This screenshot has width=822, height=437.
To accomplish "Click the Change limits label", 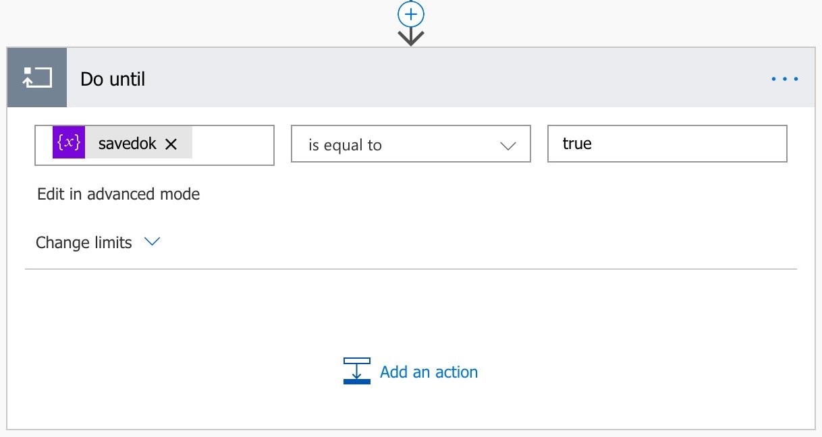I will 84,243.
